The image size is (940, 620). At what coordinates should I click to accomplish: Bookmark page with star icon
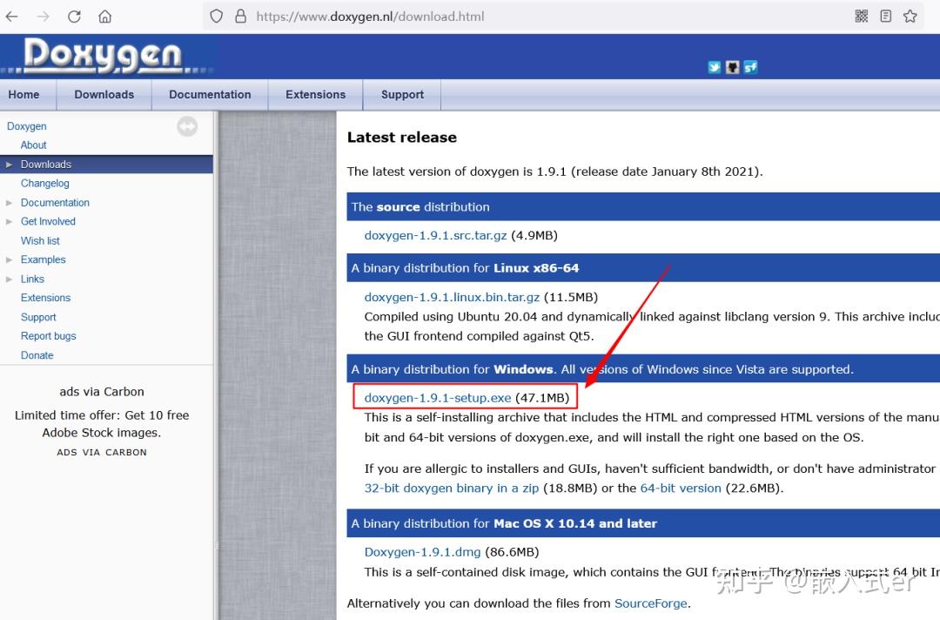click(910, 17)
